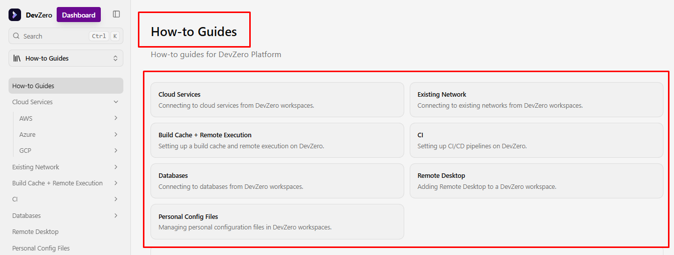Click the DevZero brand name
The width and height of the screenshot is (674, 255).
(39, 15)
